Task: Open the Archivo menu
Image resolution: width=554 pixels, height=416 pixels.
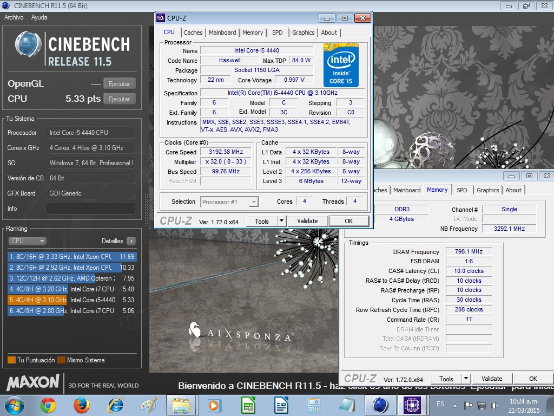Action: 14,17
